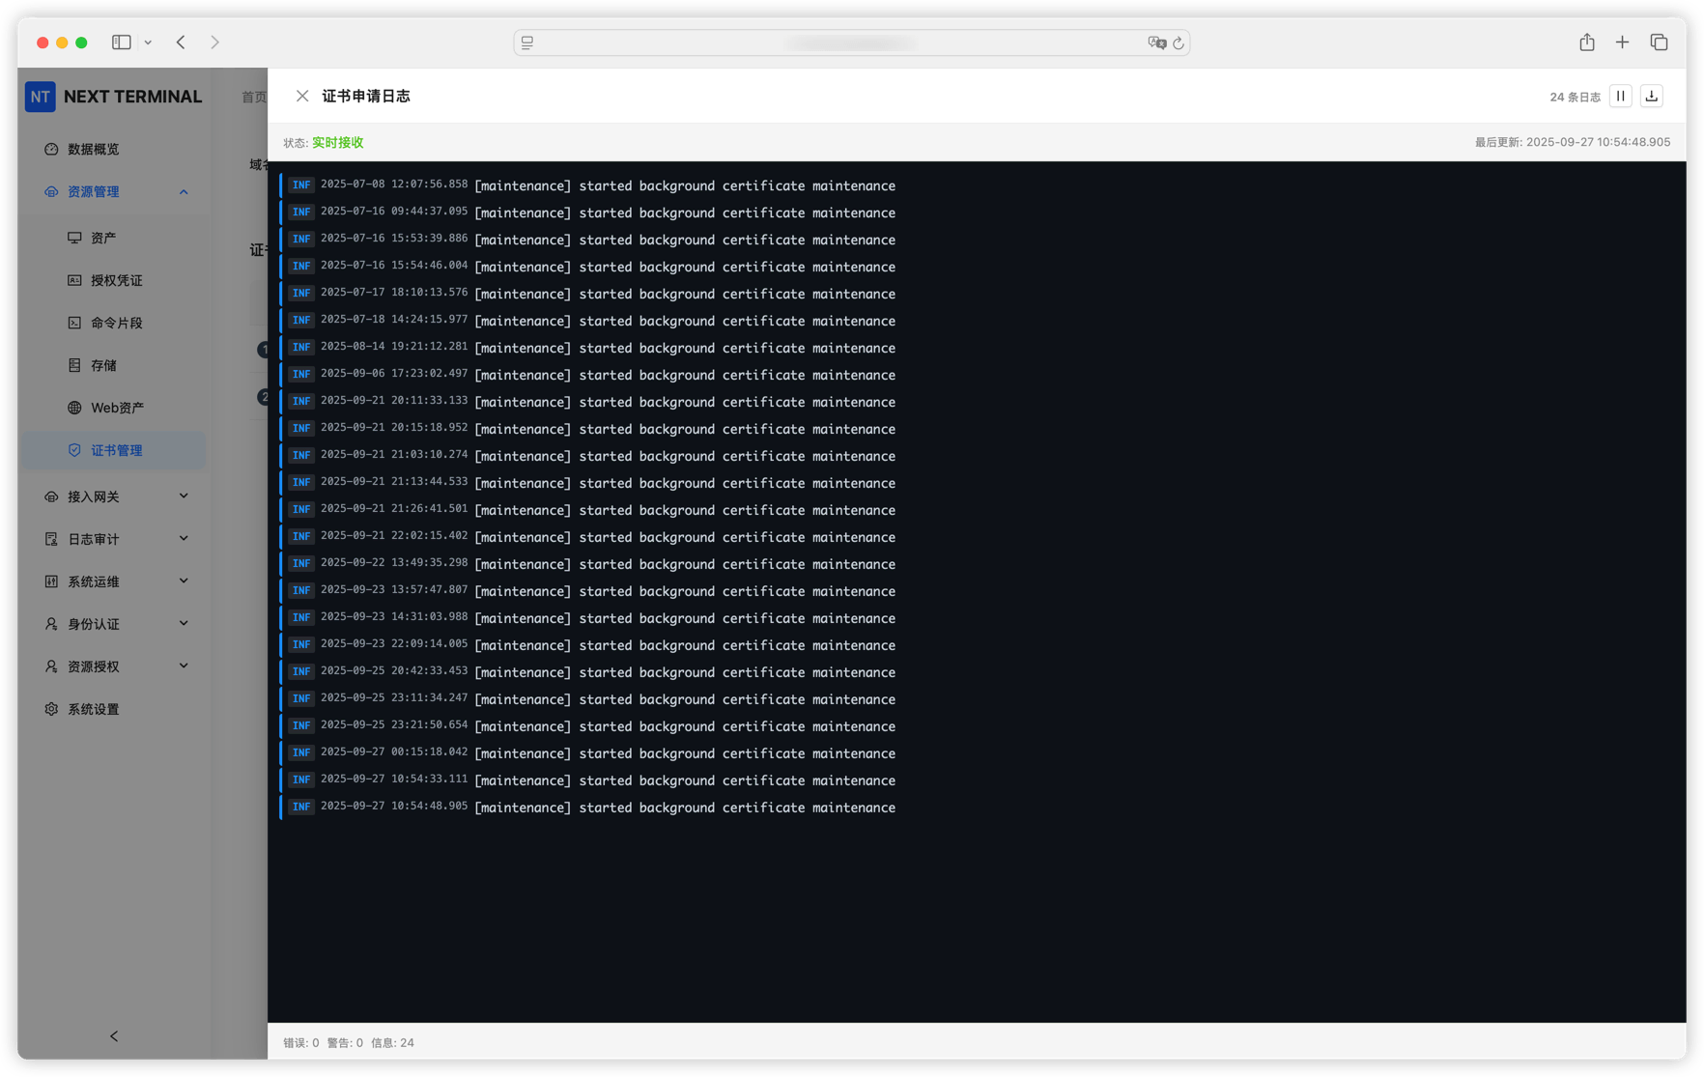The width and height of the screenshot is (1704, 1077).
Task: Open the Web资产 page
Action: pos(117,408)
